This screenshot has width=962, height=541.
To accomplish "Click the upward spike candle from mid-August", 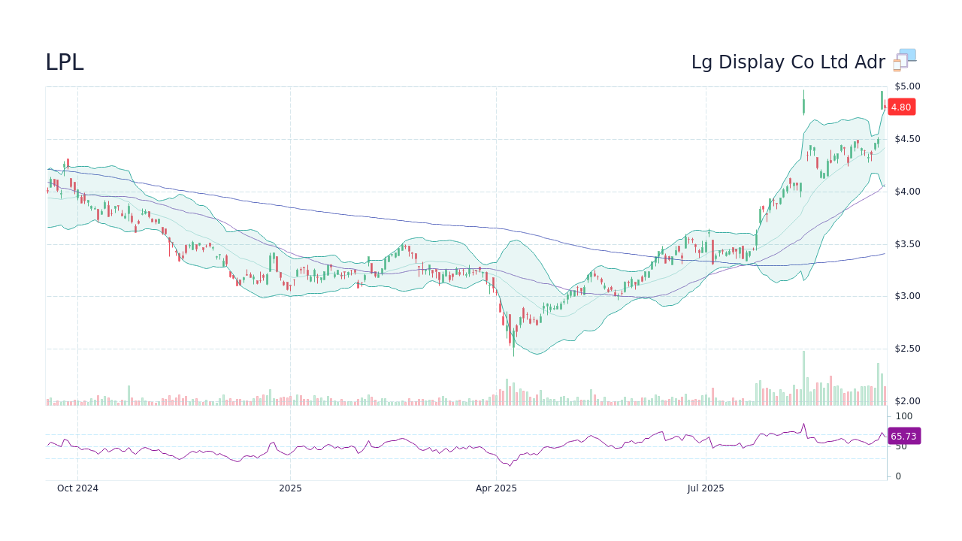I will pos(803,105).
